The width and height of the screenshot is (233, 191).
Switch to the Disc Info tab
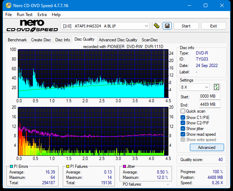tap(62, 40)
